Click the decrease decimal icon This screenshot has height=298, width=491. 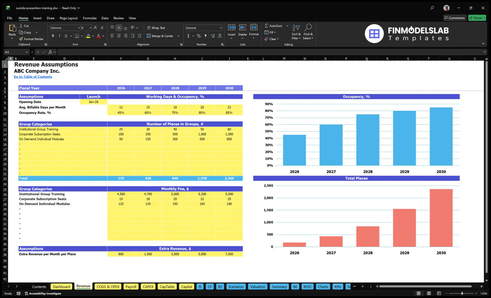coord(219,36)
